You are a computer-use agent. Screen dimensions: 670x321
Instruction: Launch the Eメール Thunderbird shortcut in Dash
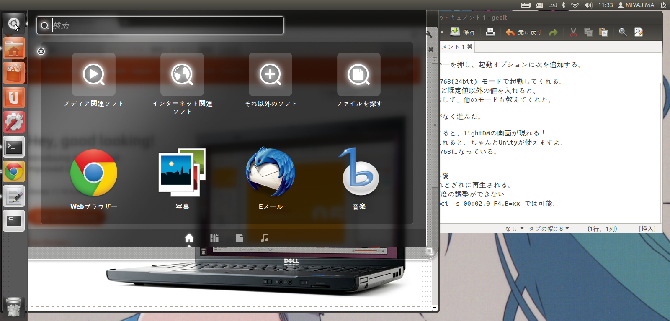[x=271, y=179]
